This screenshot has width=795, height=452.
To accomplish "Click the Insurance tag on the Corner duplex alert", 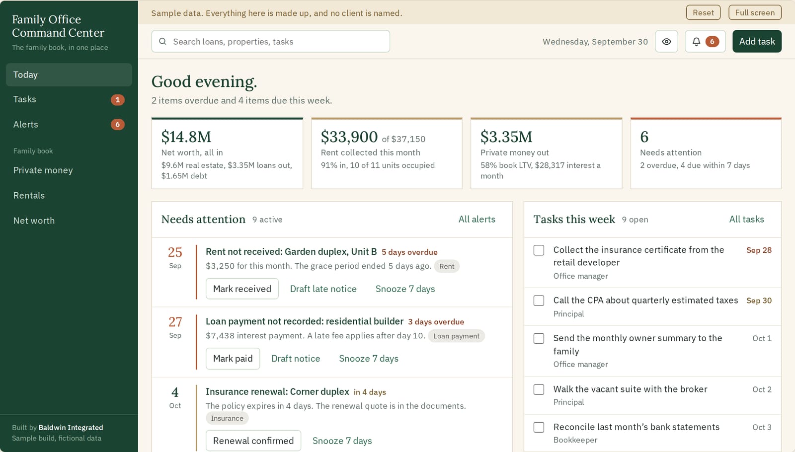I will pyautogui.click(x=227, y=418).
